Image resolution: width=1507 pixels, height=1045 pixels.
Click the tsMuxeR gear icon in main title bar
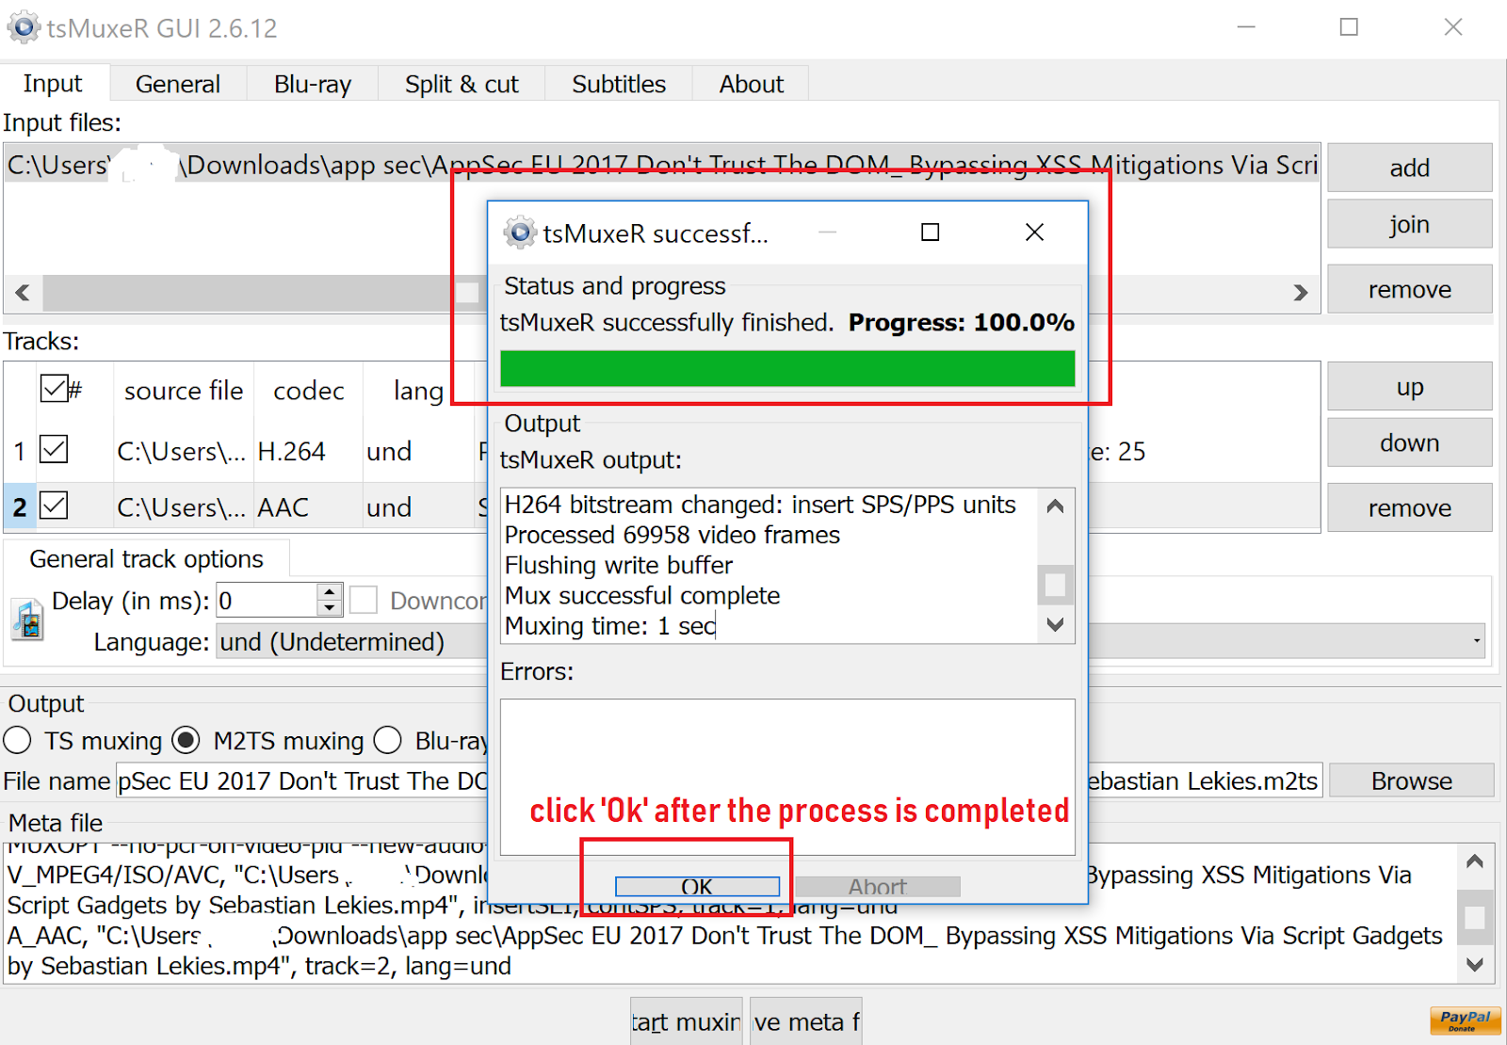[24, 27]
